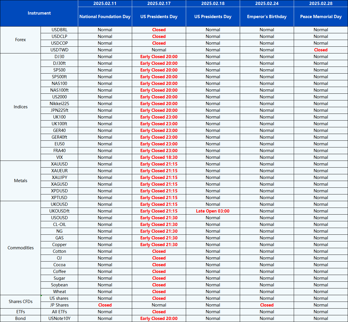Select the Emperor's Birthday header cell
The image size is (348, 322).
(267, 17)
